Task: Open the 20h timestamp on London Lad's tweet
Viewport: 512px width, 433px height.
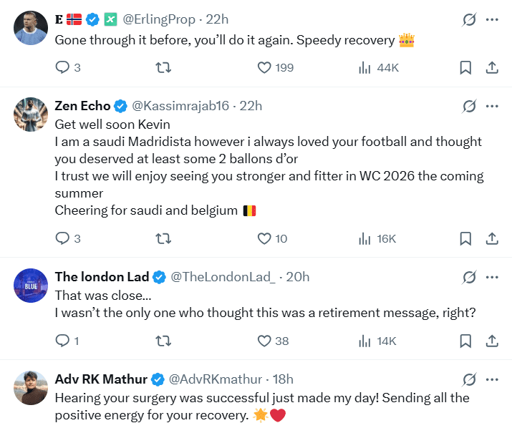Action: click(x=297, y=277)
